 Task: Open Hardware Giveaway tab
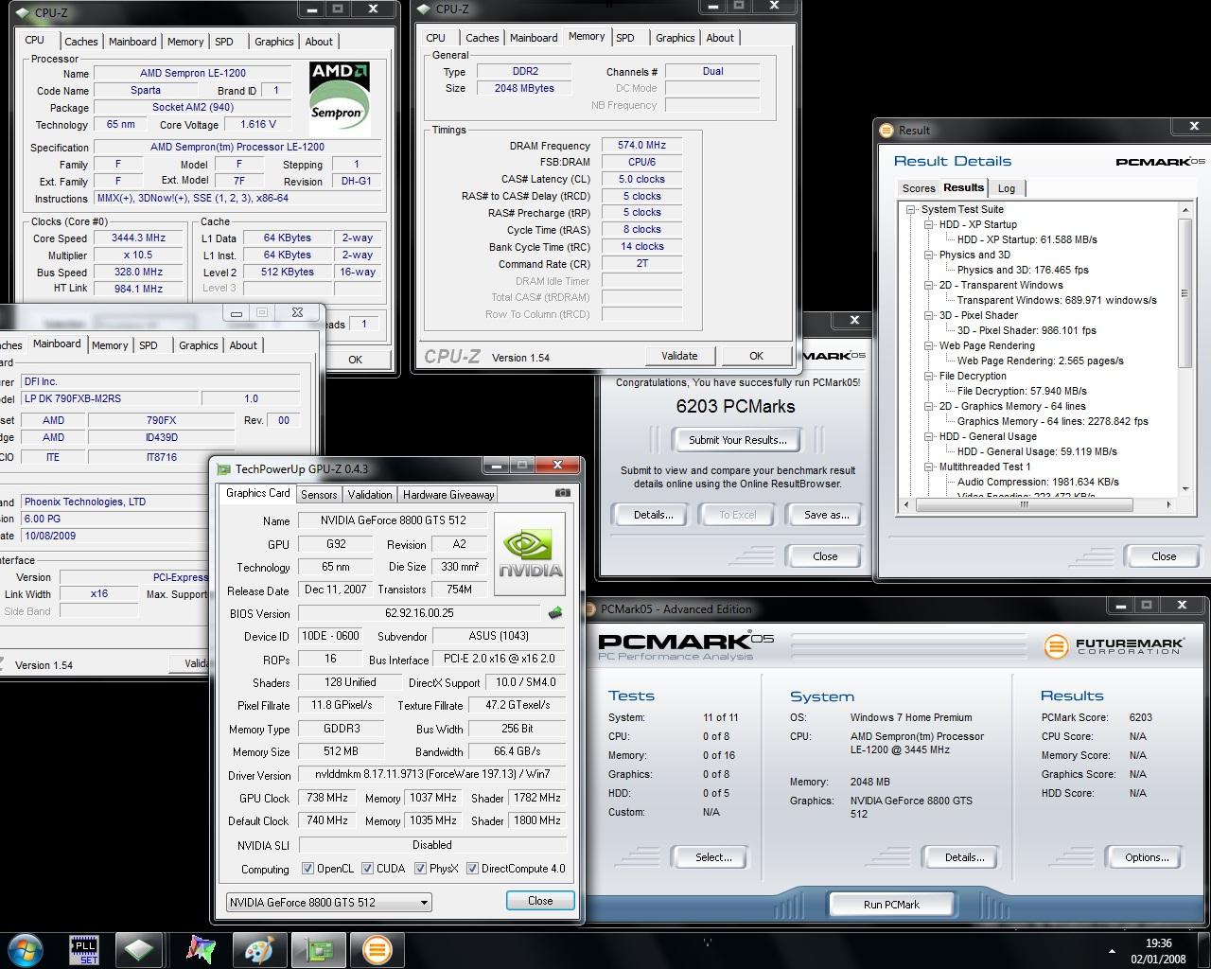click(x=448, y=494)
